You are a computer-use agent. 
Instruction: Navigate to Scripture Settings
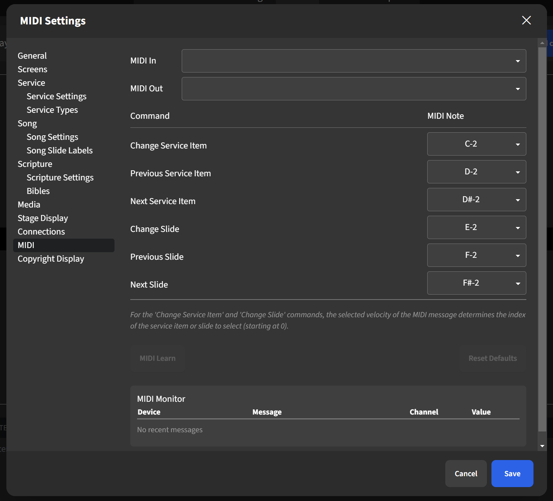[60, 177]
